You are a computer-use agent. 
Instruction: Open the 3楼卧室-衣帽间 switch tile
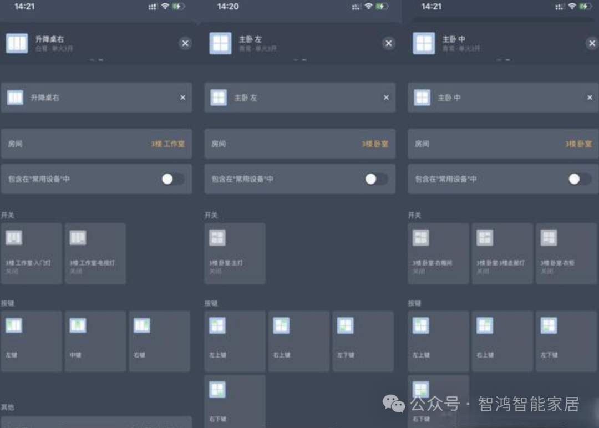point(438,253)
